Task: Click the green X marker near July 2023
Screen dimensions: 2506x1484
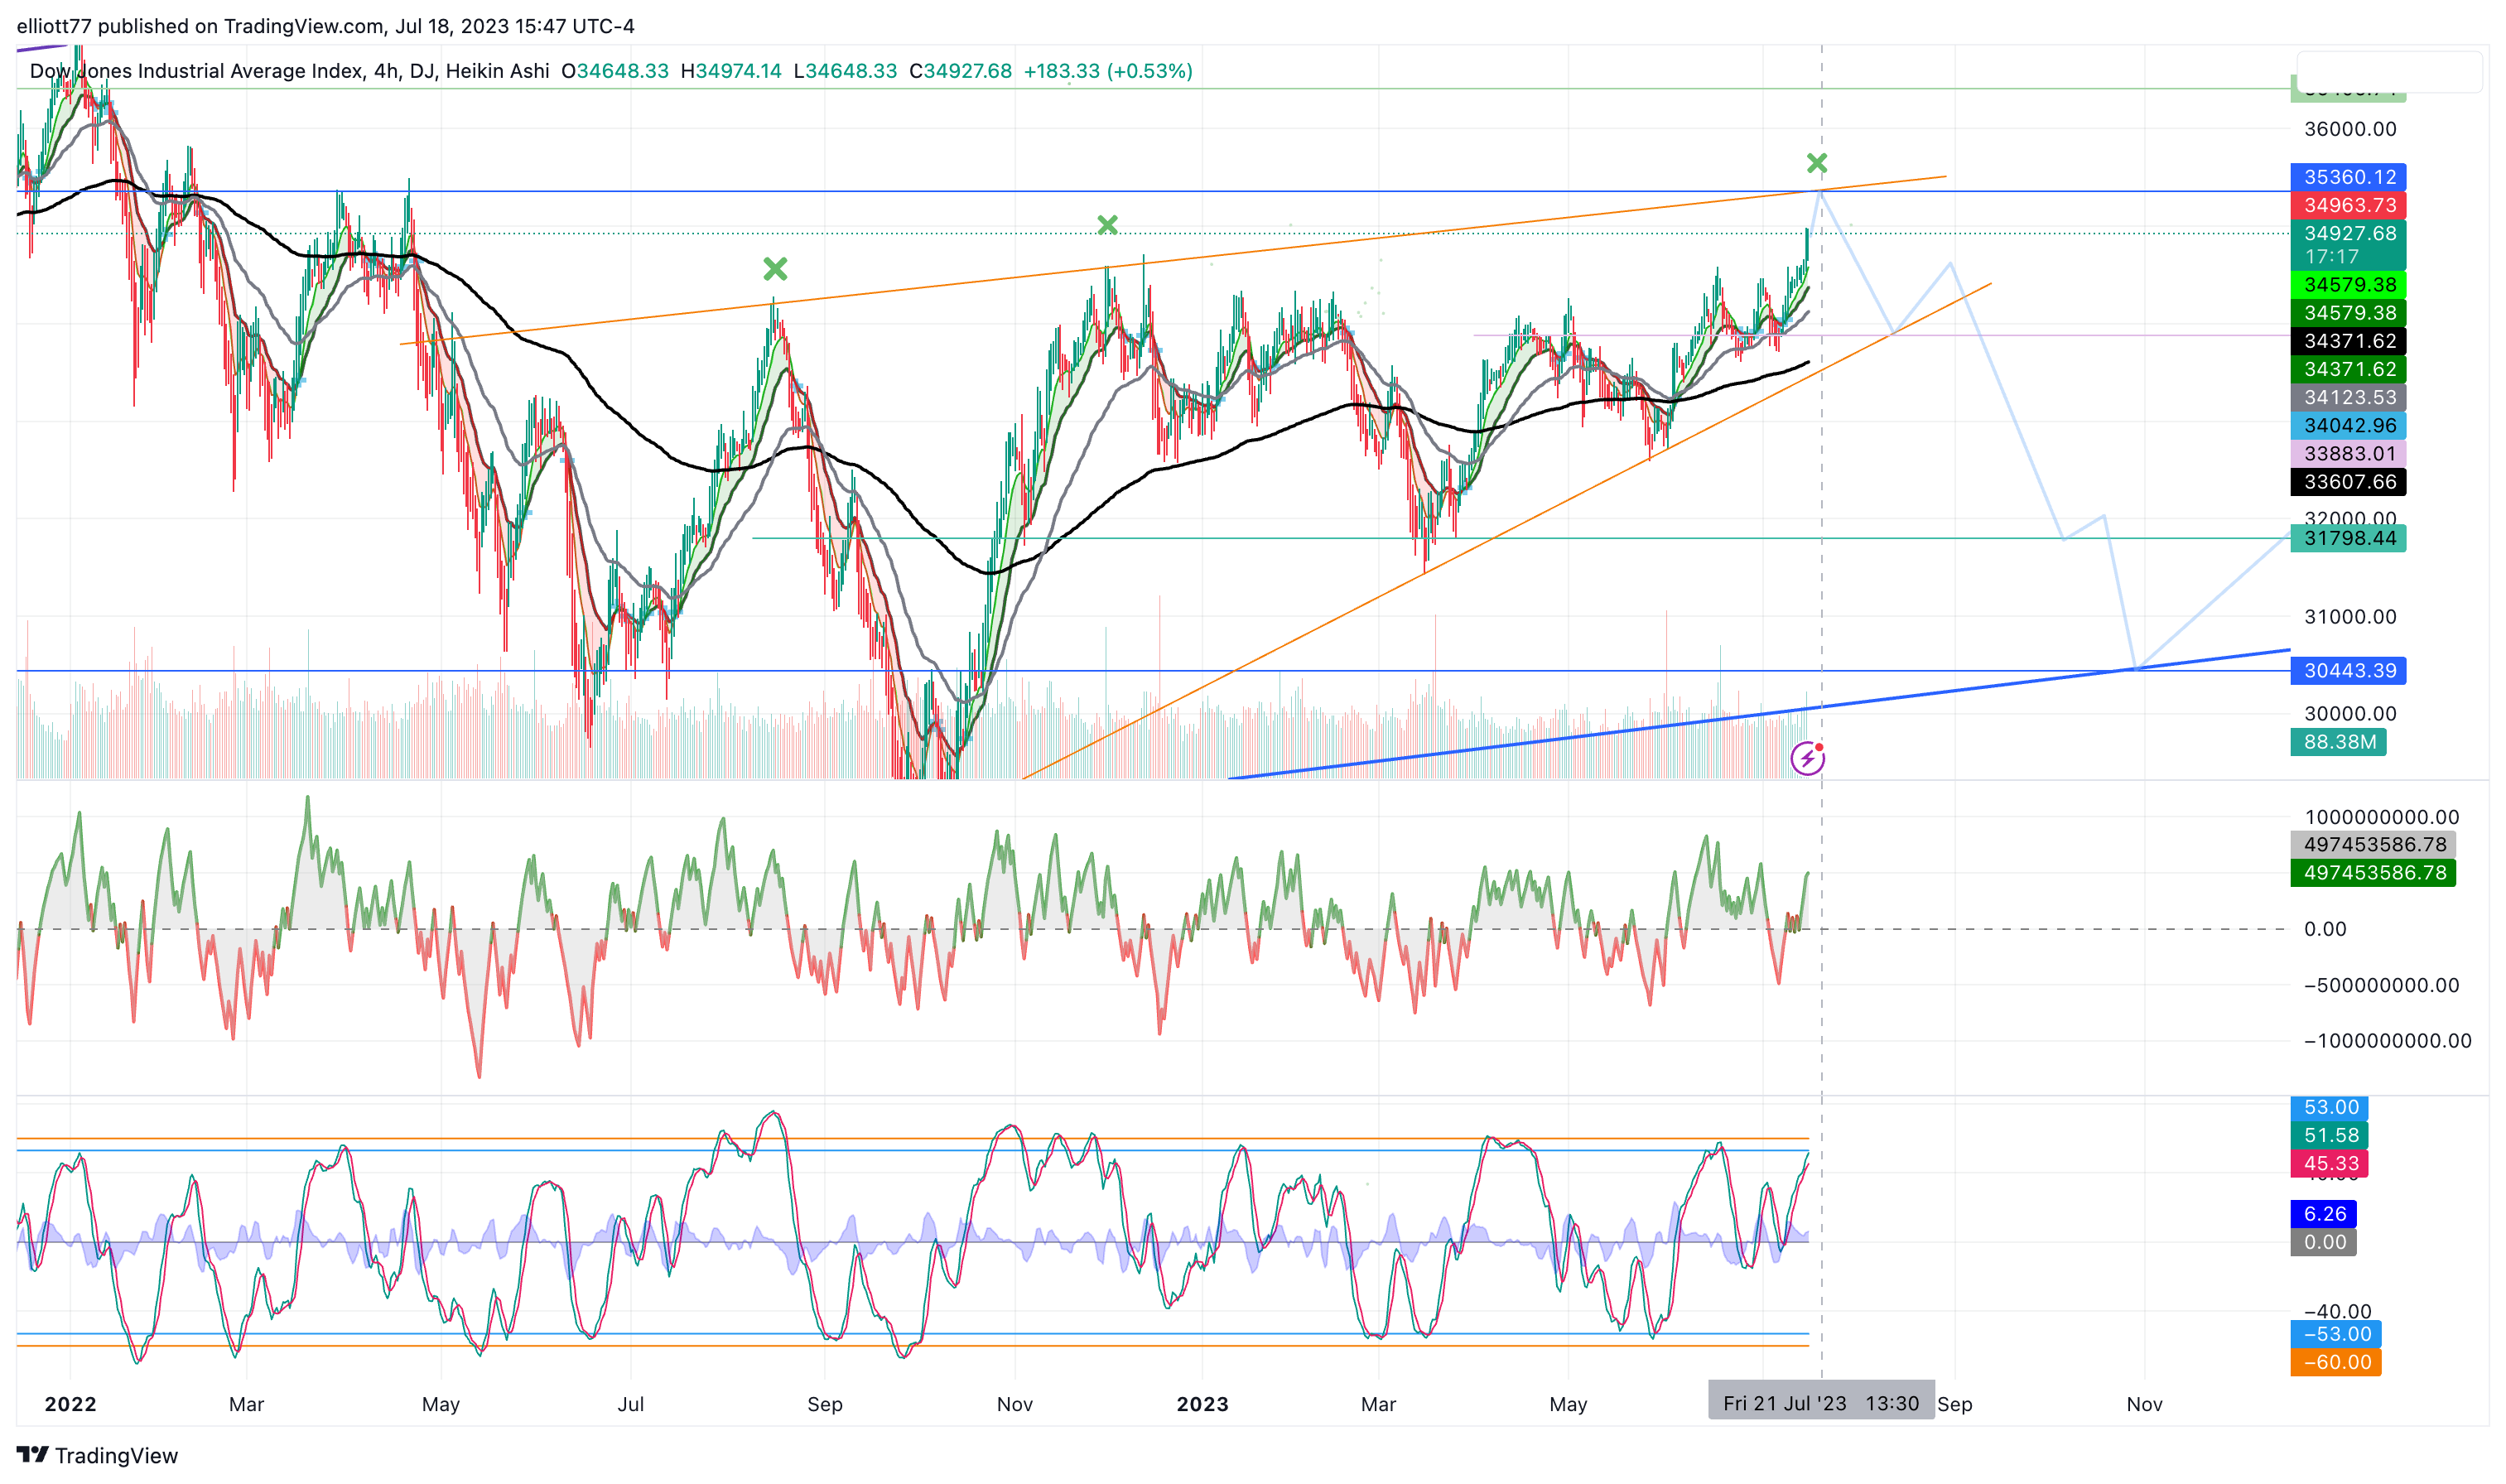Action: 1817,163
